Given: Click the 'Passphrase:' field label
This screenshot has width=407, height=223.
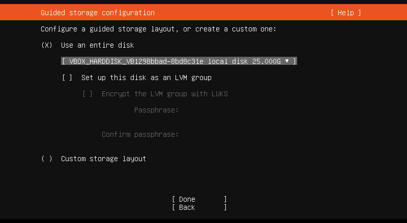Looking at the screenshot, I should [x=157, y=110].
